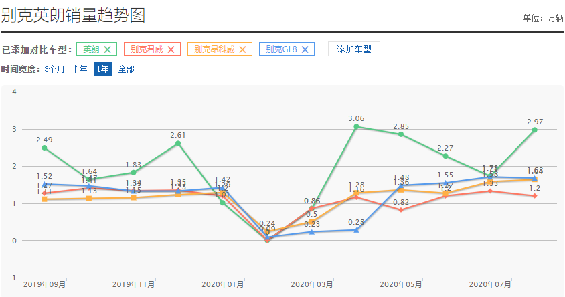
Task: Select the 全部 time range
Action: (x=126, y=69)
